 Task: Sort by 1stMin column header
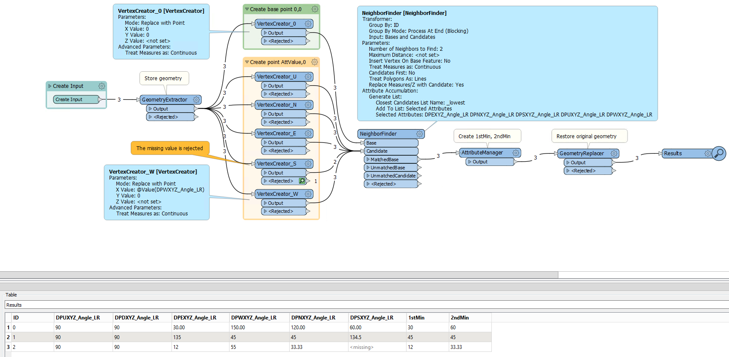[427, 318]
